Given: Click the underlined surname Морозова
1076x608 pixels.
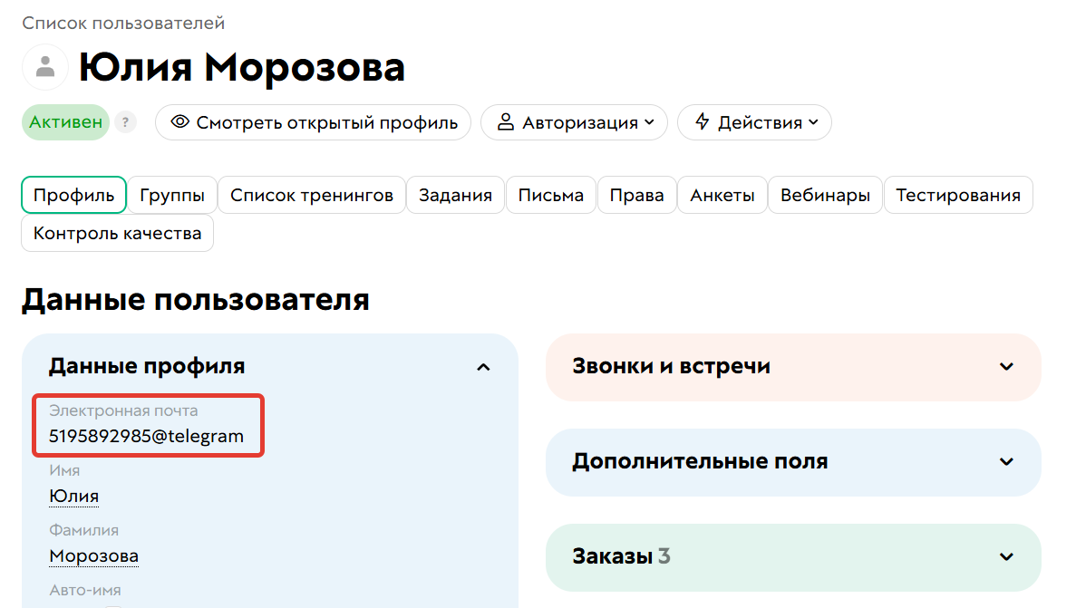Looking at the screenshot, I should 93,555.
